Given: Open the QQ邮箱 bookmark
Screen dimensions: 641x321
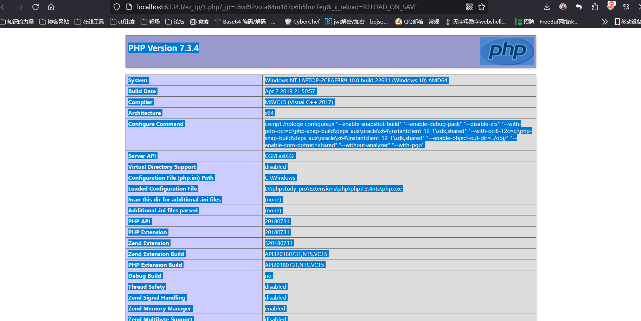Looking at the screenshot, I should pyautogui.click(x=417, y=22).
